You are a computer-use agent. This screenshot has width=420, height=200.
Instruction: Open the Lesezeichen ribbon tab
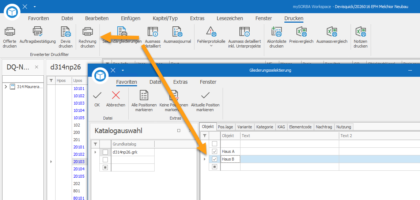pyautogui.click(x=230, y=19)
